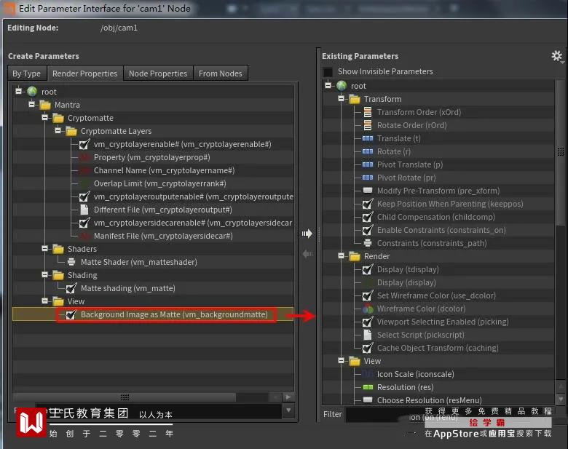Click the Different File page icon
The height and width of the screenshot is (449, 568).
84,210
